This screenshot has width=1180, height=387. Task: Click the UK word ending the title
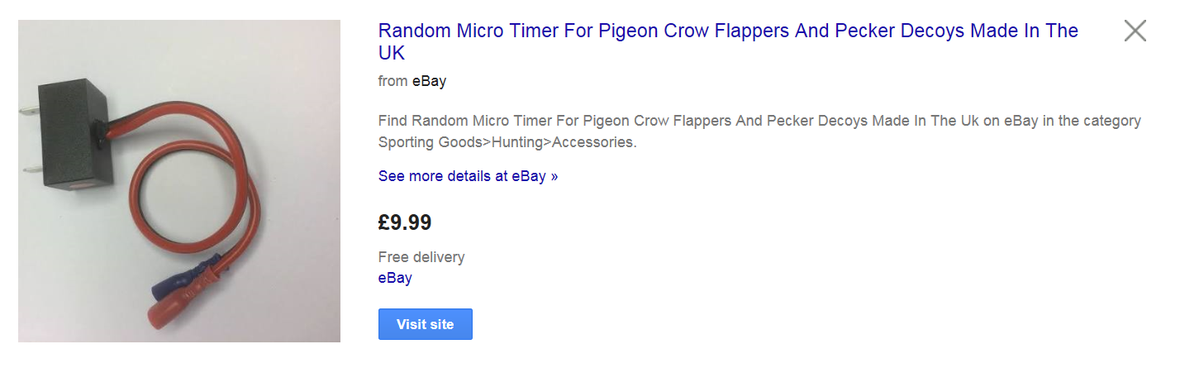click(392, 53)
